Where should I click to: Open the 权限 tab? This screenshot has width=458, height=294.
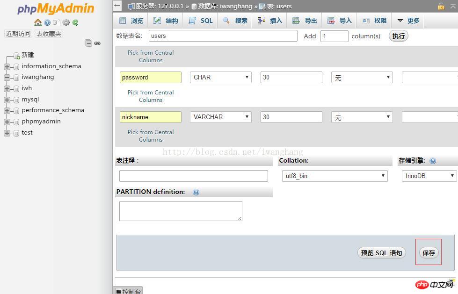click(374, 21)
